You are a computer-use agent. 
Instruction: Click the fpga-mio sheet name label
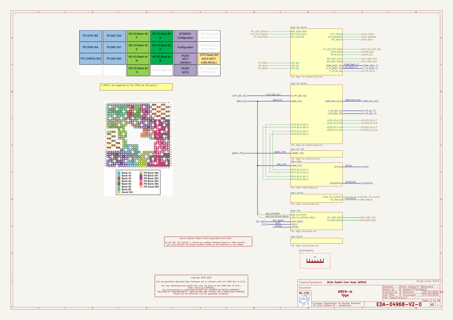pyautogui.click(x=295, y=211)
